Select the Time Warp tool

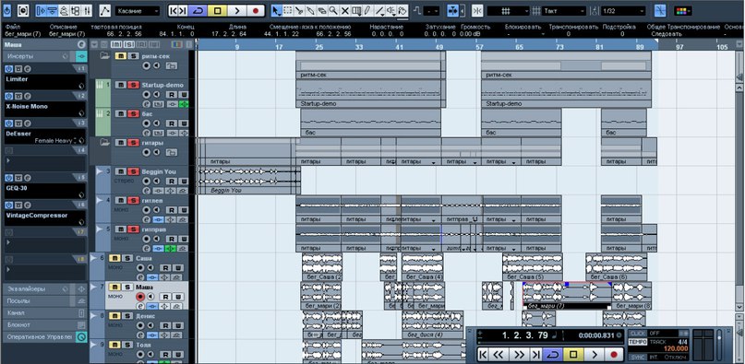click(356, 10)
